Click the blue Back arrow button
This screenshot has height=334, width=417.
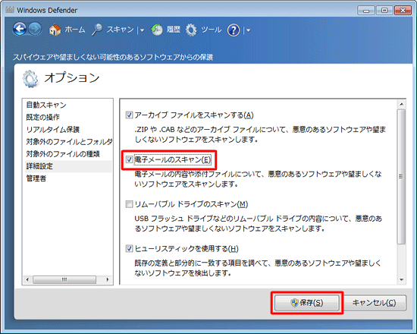coord(20,29)
